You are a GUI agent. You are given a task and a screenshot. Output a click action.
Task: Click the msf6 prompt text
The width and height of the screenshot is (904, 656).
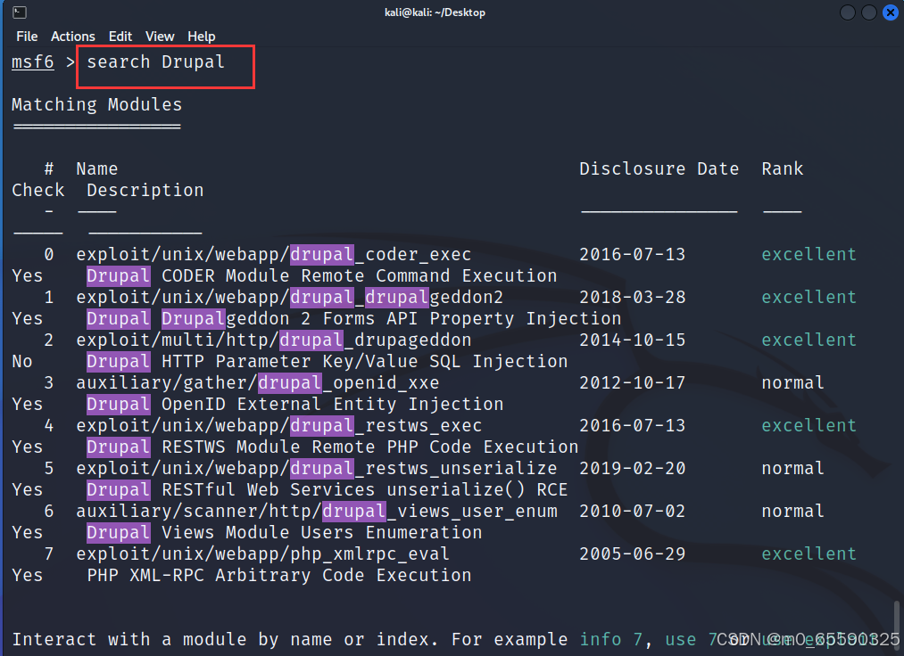pyautogui.click(x=32, y=61)
